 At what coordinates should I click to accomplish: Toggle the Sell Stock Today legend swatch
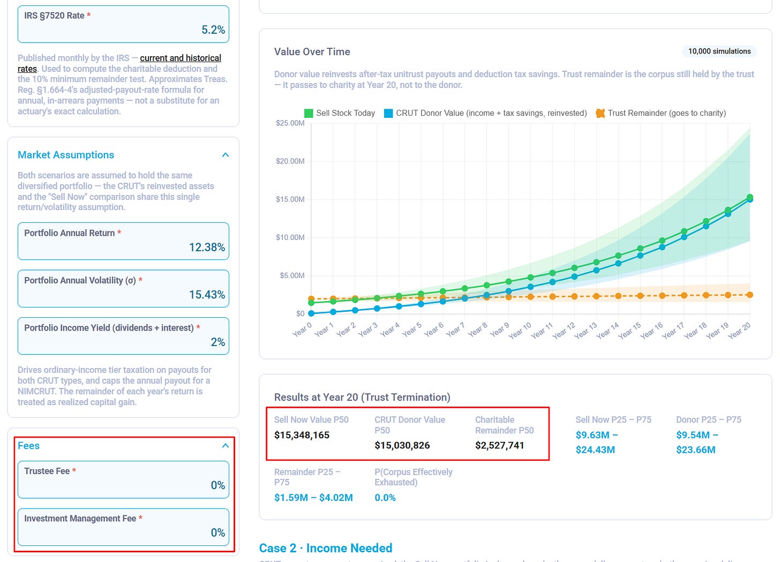tap(309, 113)
